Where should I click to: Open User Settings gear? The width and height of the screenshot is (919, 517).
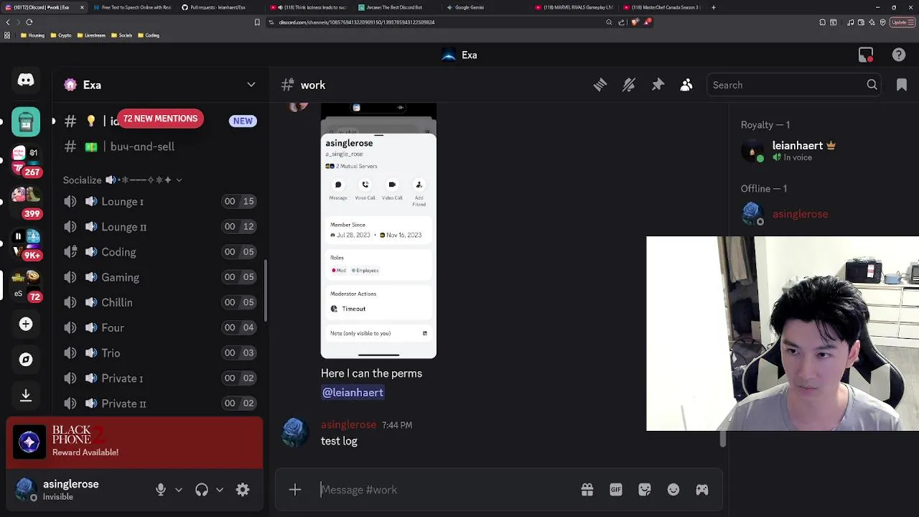pyautogui.click(x=243, y=490)
